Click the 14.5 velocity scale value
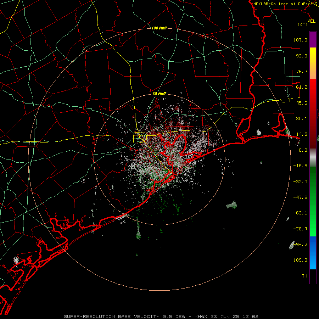 point(302,134)
